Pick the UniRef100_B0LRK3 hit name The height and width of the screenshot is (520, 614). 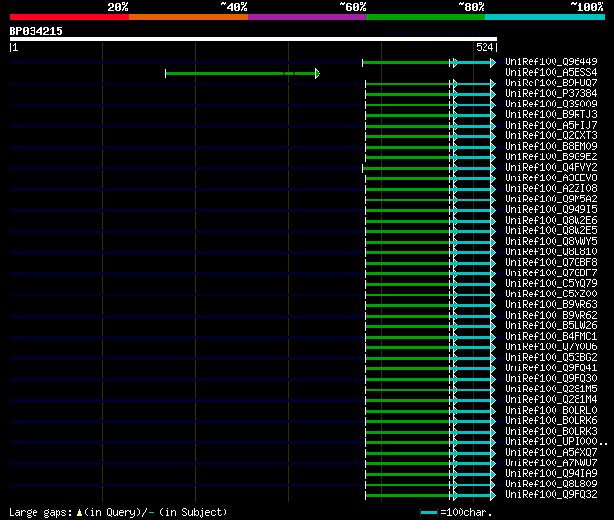coord(551,432)
